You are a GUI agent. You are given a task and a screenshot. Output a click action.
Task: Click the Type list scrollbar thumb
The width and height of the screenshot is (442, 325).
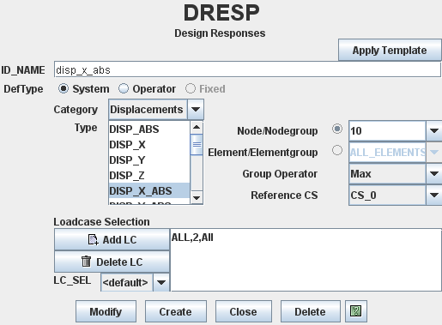pyautogui.click(x=197, y=145)
